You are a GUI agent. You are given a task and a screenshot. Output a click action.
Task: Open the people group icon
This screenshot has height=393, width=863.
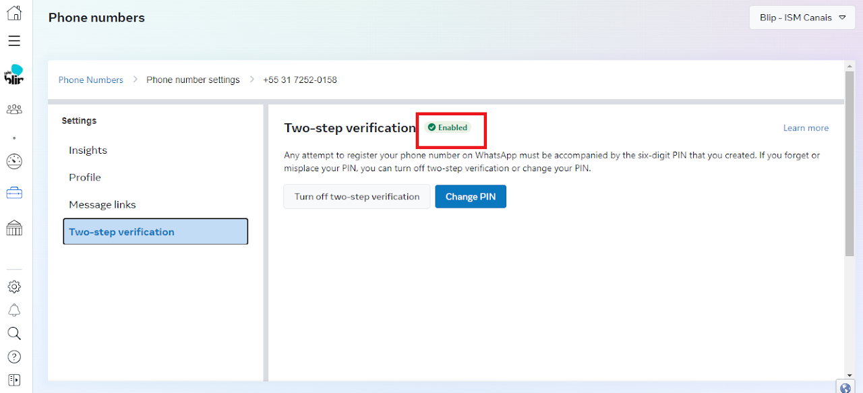point(14,109)
